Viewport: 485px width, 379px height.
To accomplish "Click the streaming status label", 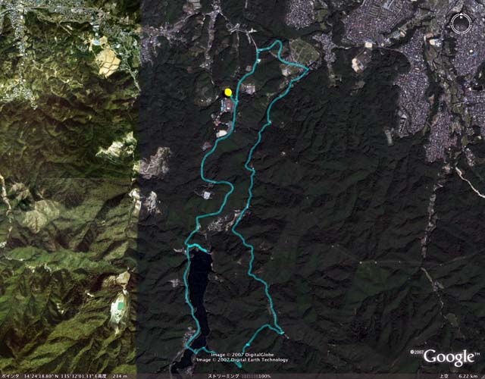I will coord(224,376).
